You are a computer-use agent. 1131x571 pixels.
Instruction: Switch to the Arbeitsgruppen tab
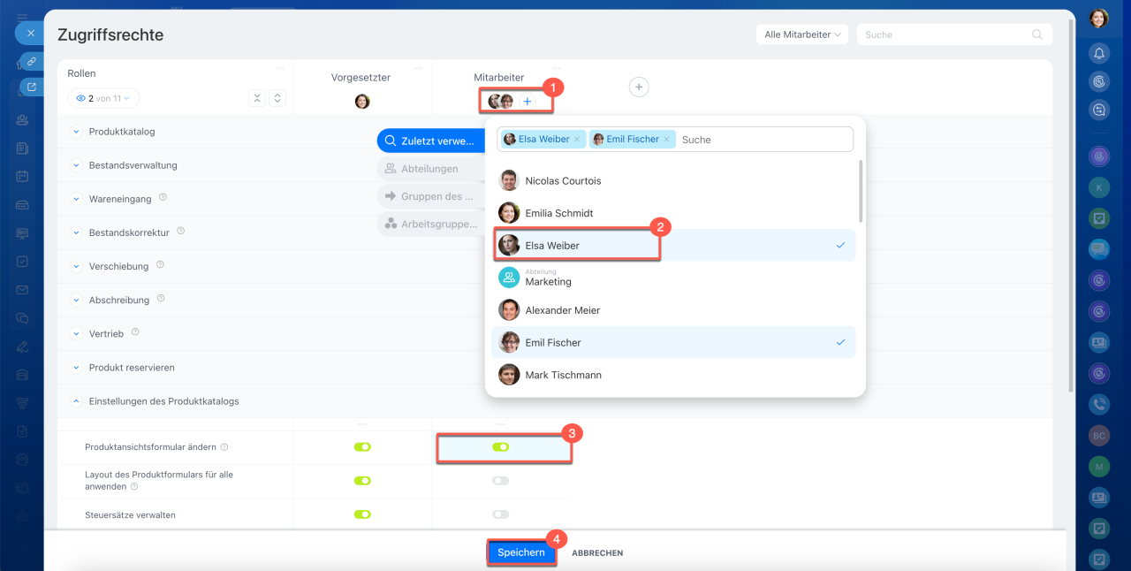point(430,225)
